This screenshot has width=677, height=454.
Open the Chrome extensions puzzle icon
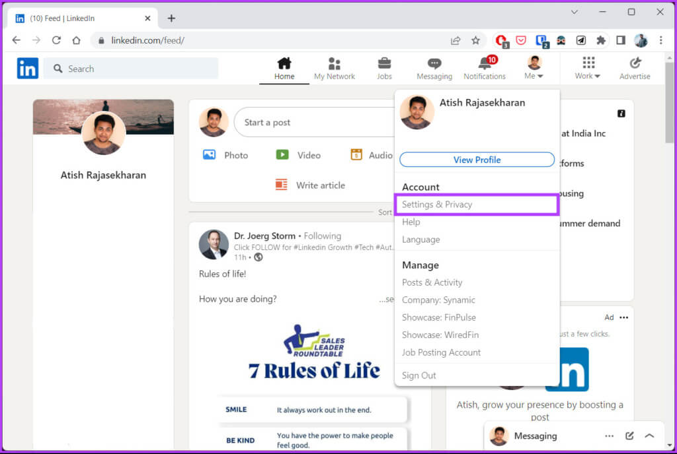pos(600,40)
